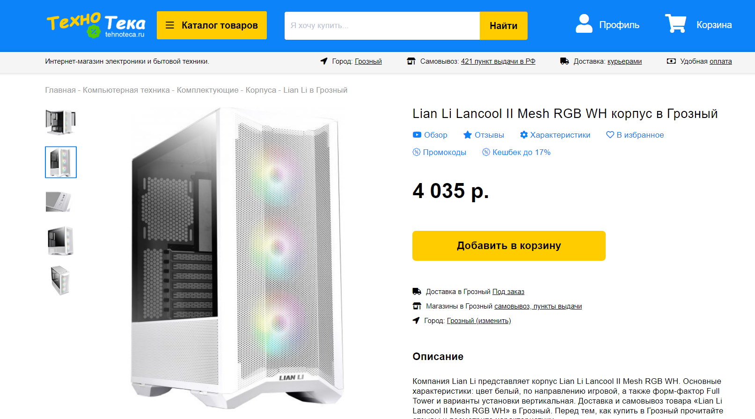Click the profile user icon

tap(584, 23)
